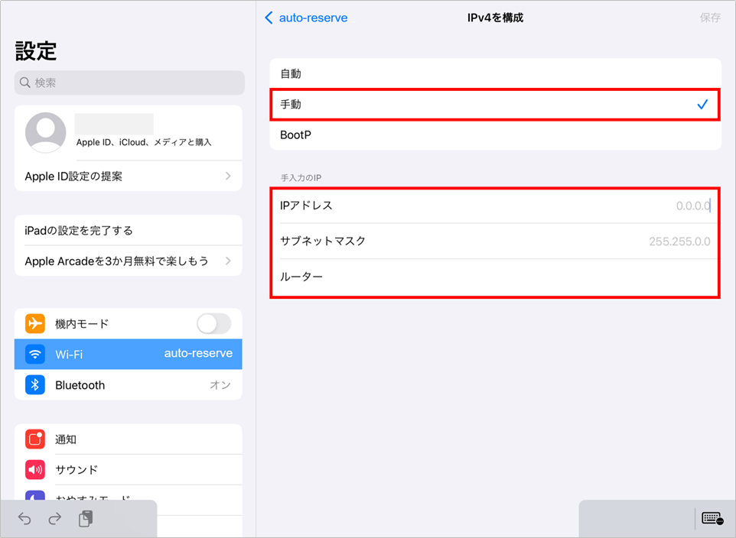Click the 検索 search field
The height and width of the screenshot is (538, 736).
(129, 83)
